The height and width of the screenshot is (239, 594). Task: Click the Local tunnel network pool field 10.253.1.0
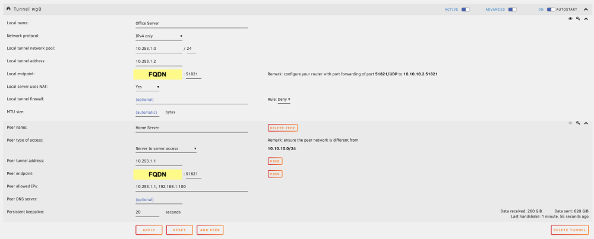coord(159,49)
